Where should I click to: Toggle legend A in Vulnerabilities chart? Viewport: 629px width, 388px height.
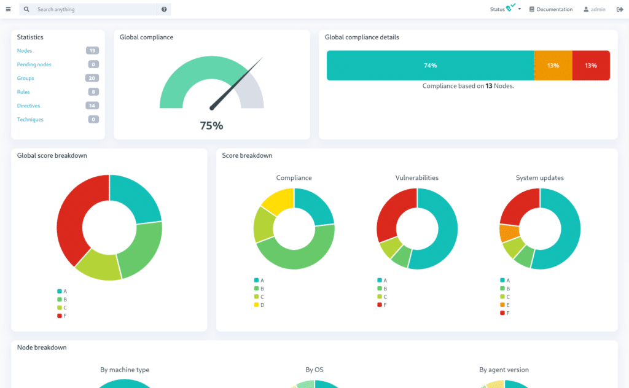pyautogui.click(x=382, y=280)
